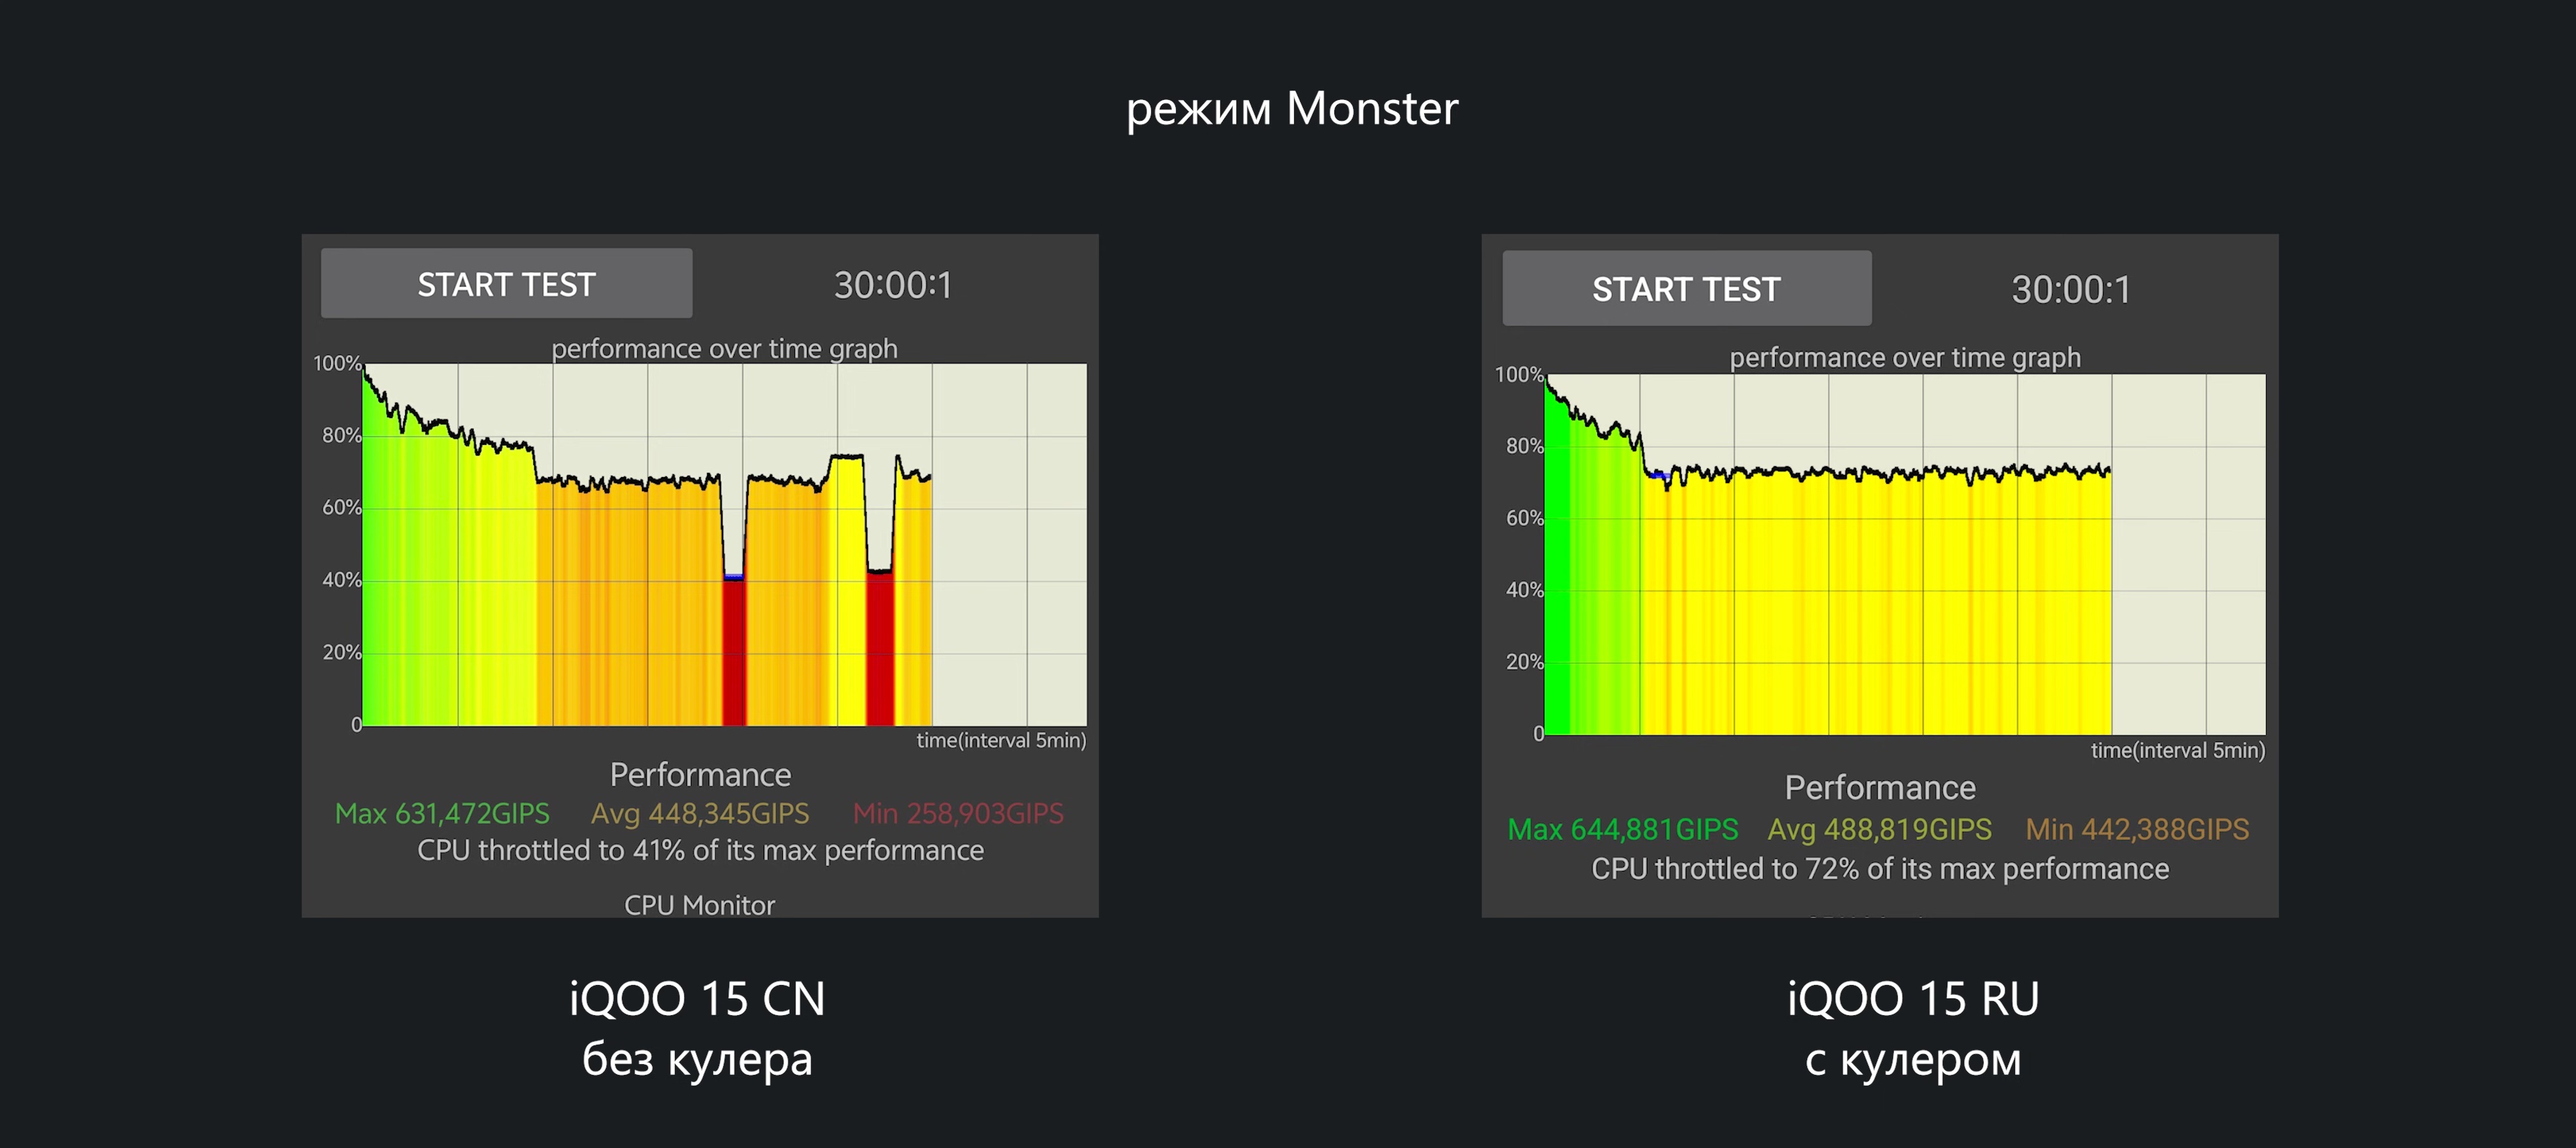Click the 30:00:1 timer in the right panel

coord(2070,290)
